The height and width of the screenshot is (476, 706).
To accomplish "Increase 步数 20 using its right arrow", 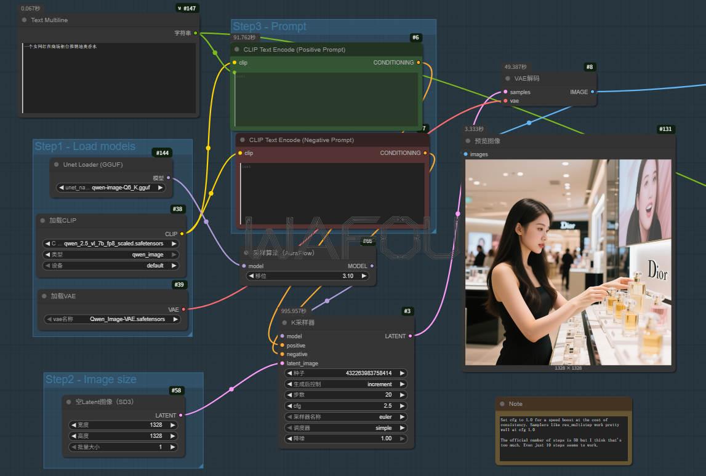I will (x=402, y=395).
